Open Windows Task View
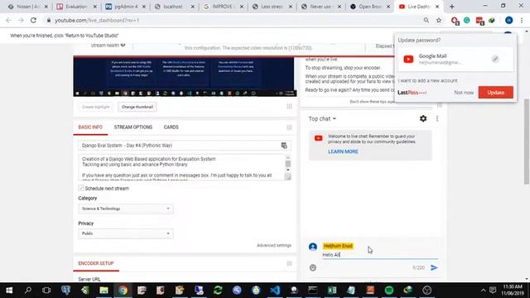This screenshot has height=298, width=530. [x=46, y=290]
